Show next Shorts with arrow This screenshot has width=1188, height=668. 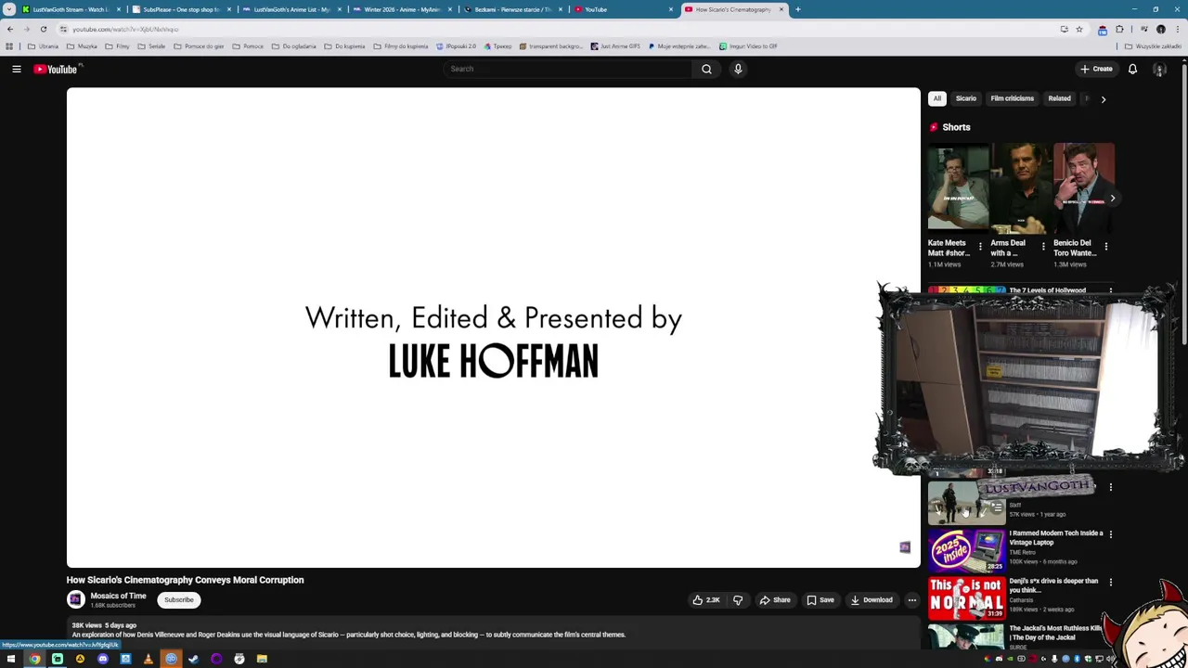1112,198
